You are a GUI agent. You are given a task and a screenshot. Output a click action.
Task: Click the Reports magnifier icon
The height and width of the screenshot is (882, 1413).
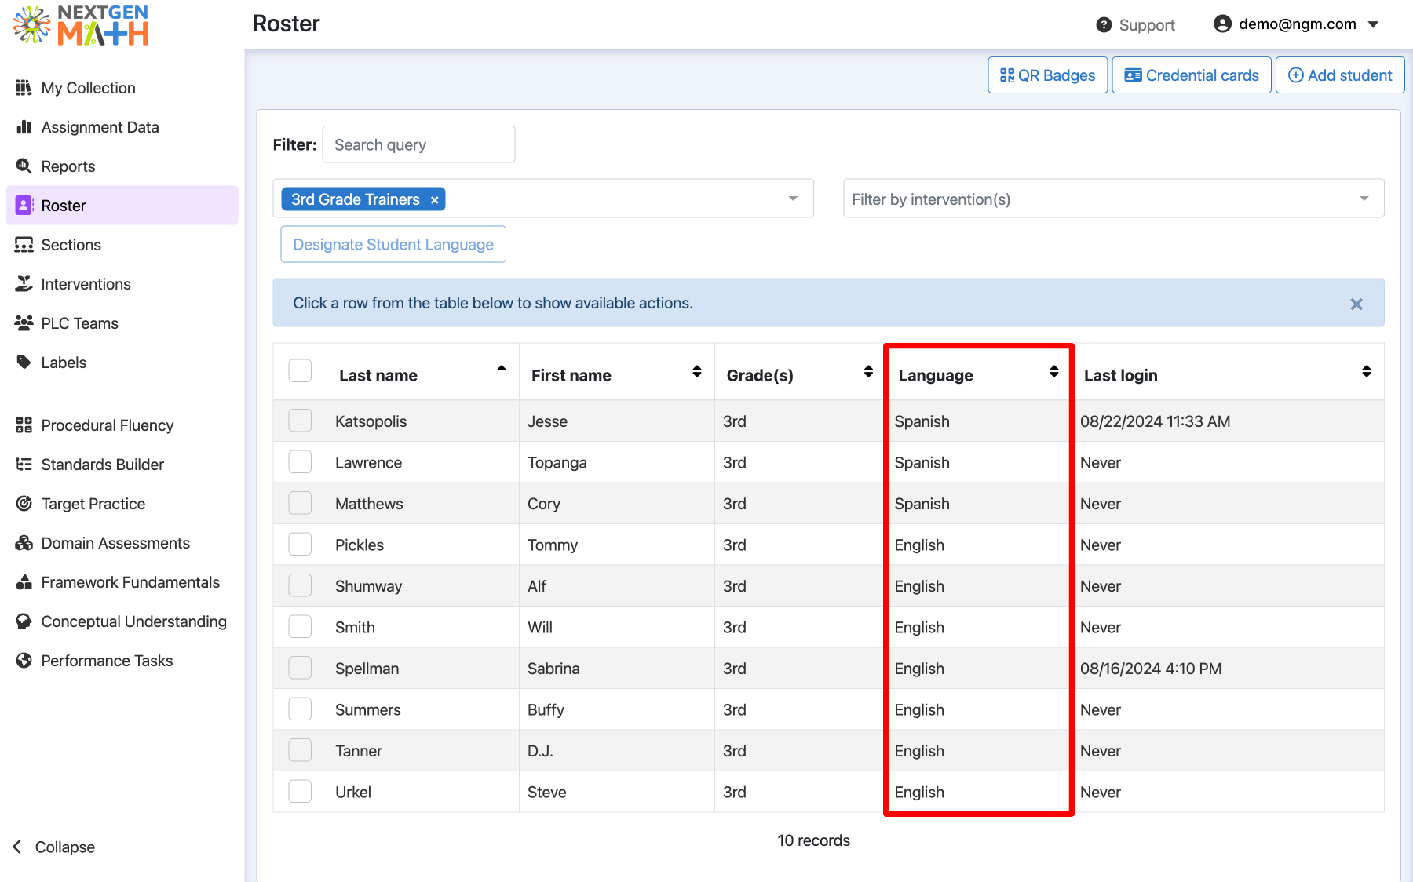[24, 166]
